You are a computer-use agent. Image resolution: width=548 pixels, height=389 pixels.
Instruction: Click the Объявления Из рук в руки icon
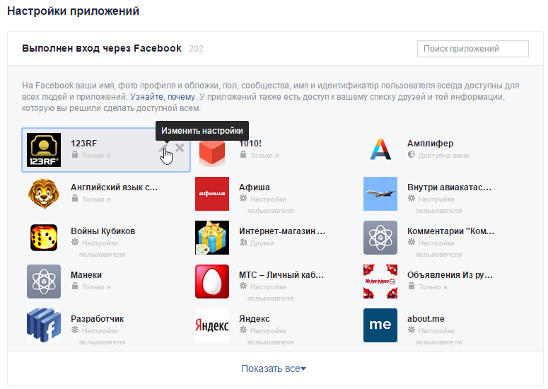[x=380, y=281]
